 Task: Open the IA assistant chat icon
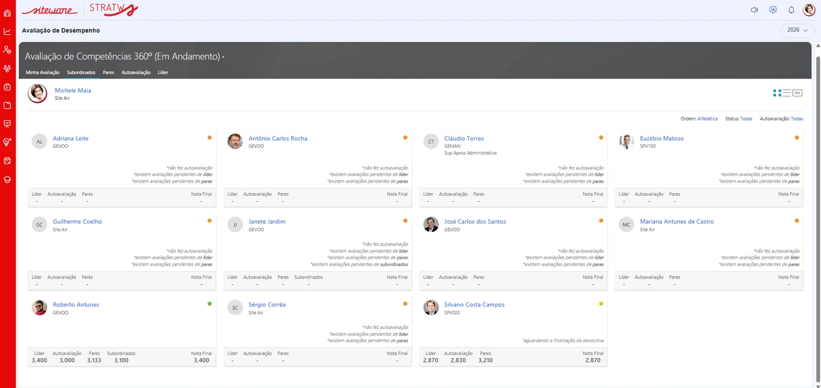click(773, 10)
